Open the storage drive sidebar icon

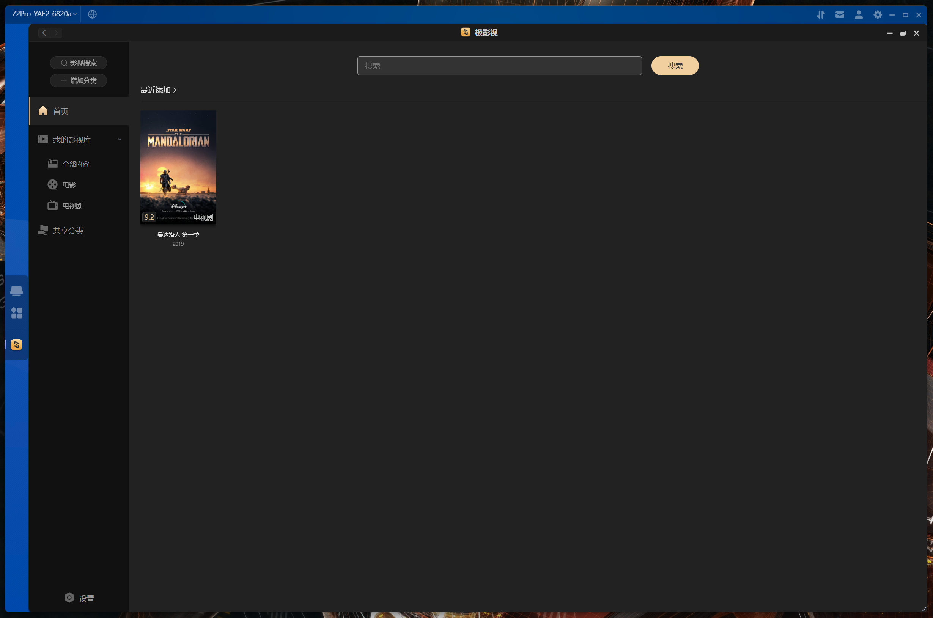point(17,291)
